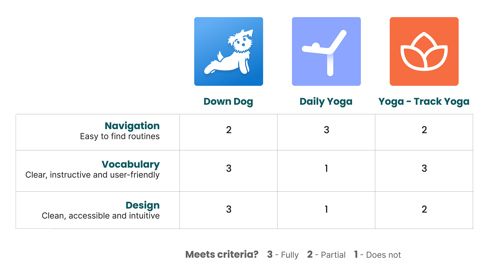This screenshot has height=277, width=489.
Task: Click the orange Track Yoga lotus icon
Action: pyautogui.click(x=424, y=51)
